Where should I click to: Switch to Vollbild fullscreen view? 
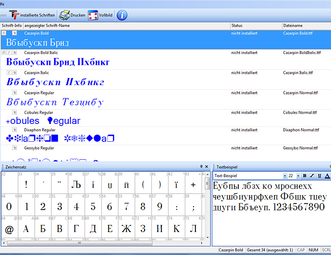94,15
